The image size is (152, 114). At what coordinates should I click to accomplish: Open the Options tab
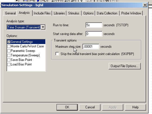point(88,13)
